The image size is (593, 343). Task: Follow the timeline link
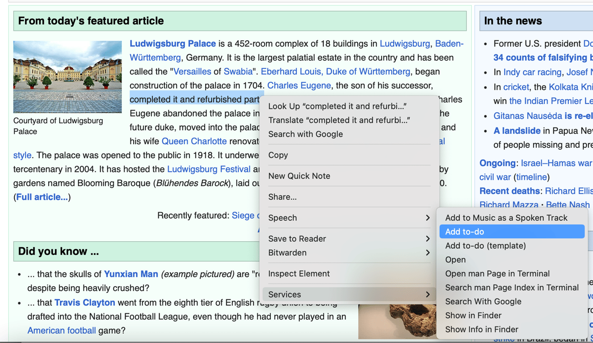click(x=531, y=177)
